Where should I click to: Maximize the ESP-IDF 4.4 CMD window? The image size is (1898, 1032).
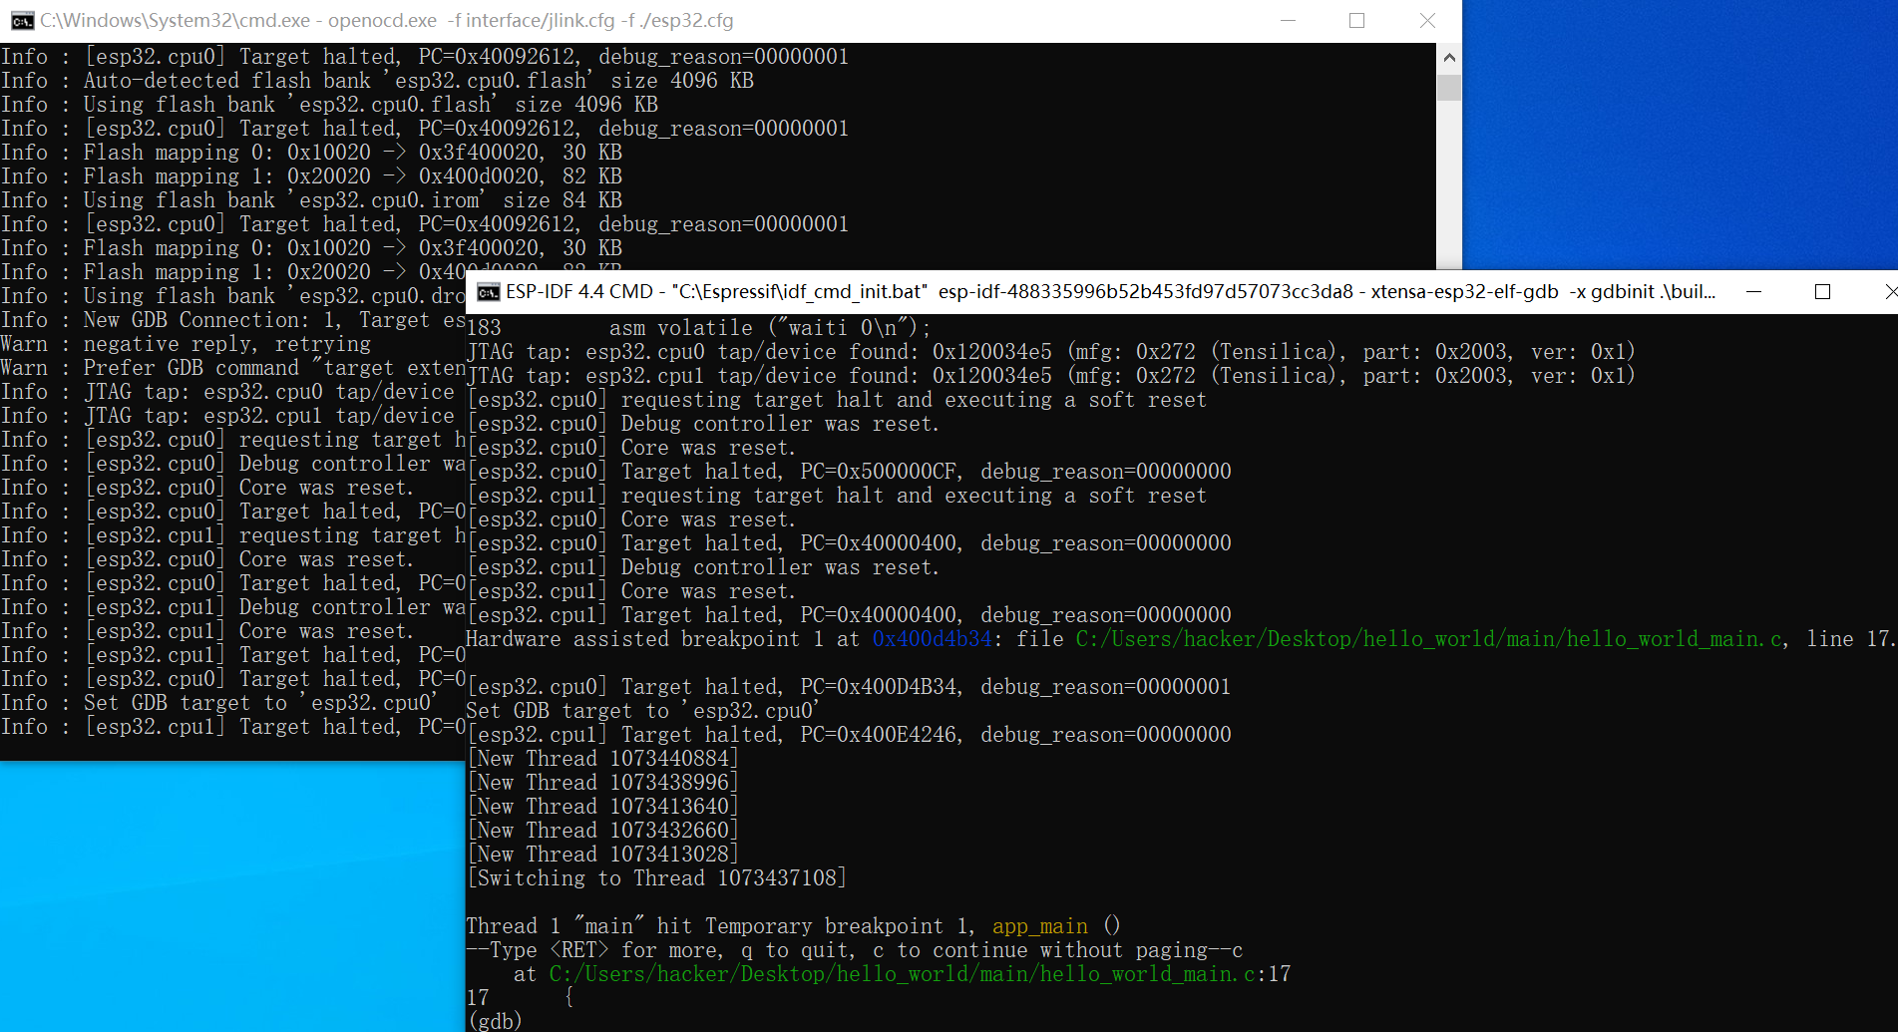[x=1822, y=292]
